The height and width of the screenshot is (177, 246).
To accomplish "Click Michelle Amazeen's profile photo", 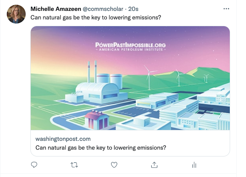I will 16,14.
